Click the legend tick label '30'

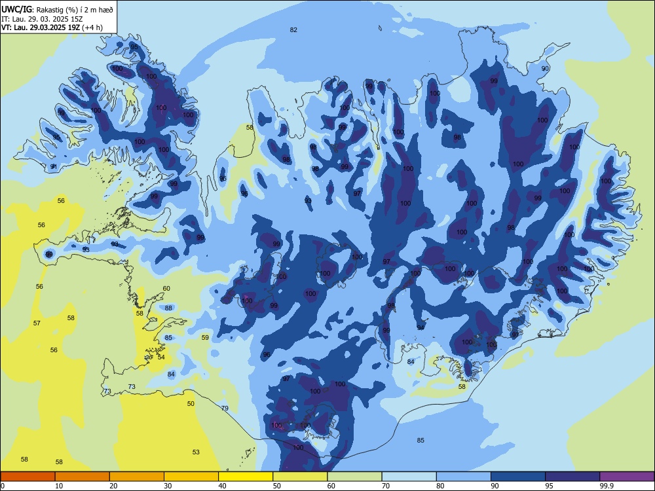[x=168, y=486]
